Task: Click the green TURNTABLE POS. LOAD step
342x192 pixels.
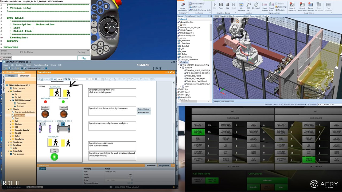Action: 198,132
